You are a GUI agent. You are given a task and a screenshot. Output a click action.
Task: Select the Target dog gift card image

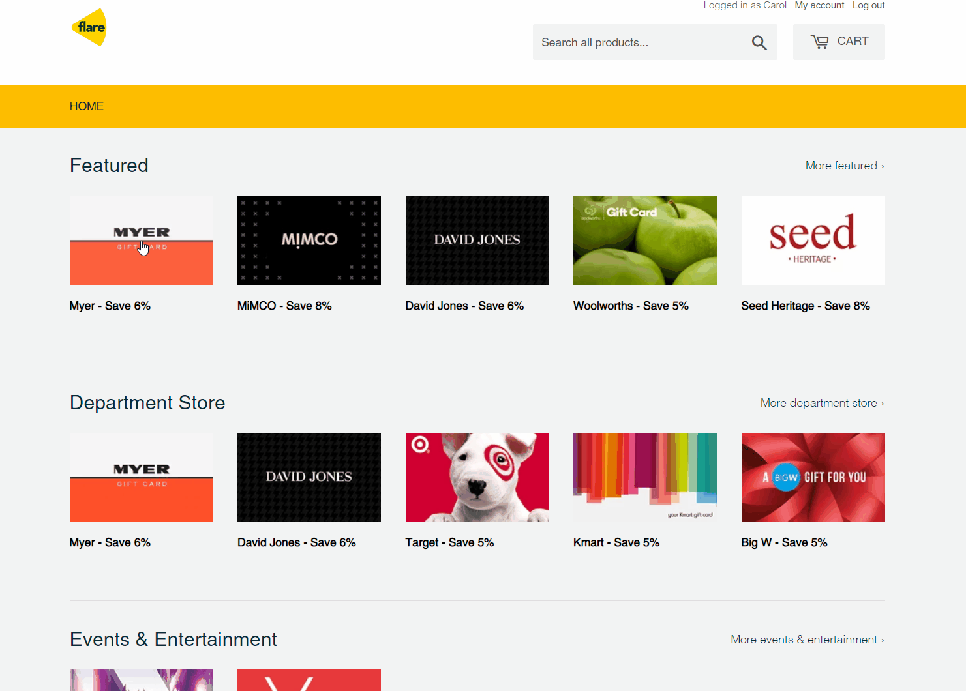(477, 477)
